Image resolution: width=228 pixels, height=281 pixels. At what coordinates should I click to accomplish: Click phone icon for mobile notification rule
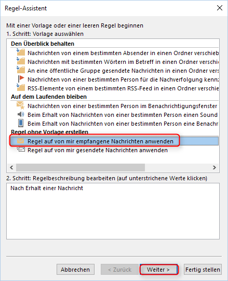coord(21,123)
